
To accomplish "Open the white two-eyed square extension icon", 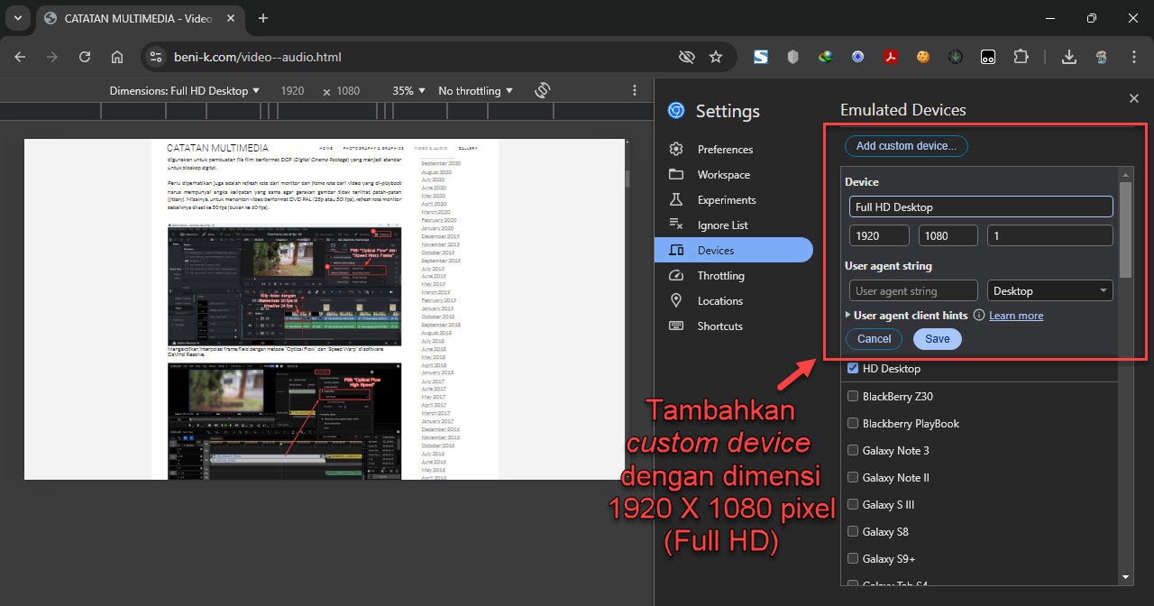I will pyautogui.click(x=988, y=57).
